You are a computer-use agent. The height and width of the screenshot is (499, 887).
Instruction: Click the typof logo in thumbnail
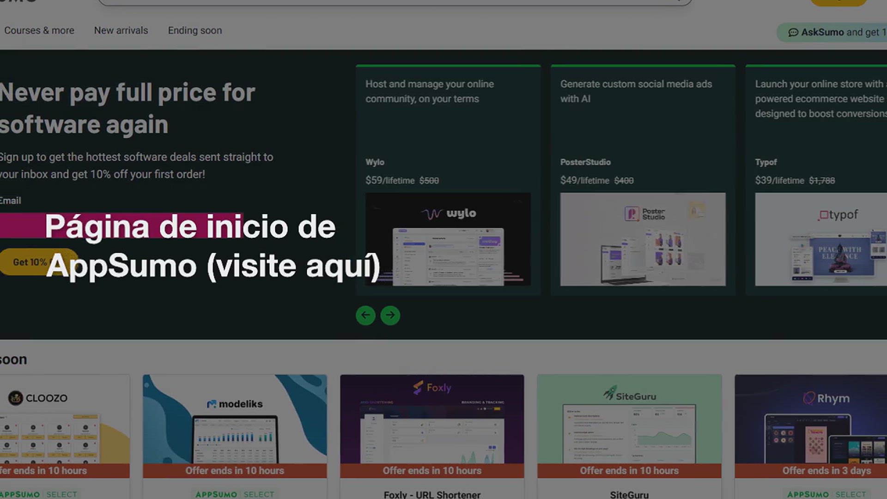[838, 215]
